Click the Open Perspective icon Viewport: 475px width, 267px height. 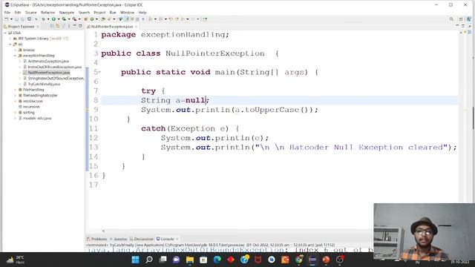(461, 19)
